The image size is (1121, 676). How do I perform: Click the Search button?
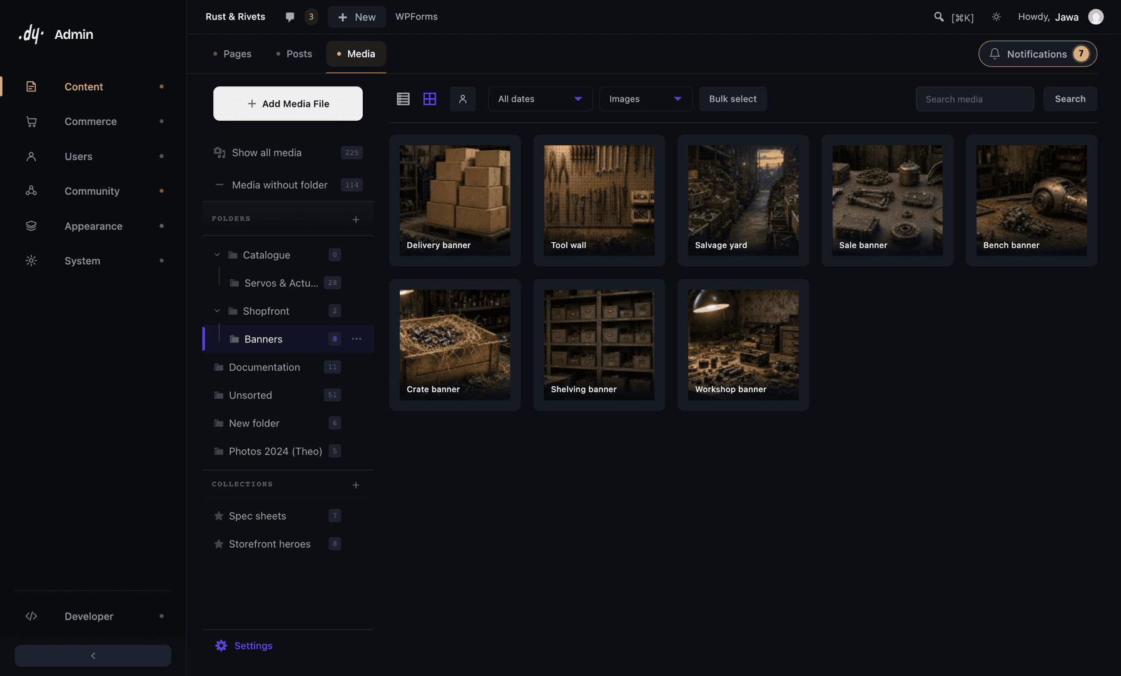[1070, 99]
